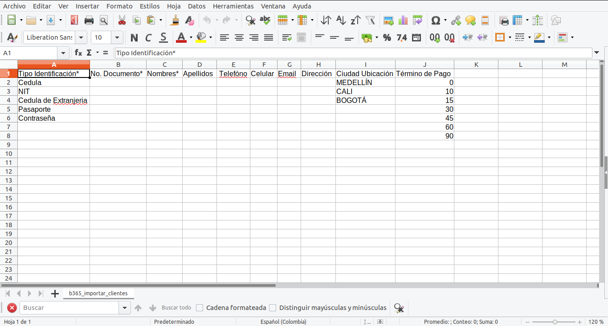The width and height of the screenshot is (608, 326).
Task: Open the Datos menu
Action: pyautogui.click(x=197, y=6)
